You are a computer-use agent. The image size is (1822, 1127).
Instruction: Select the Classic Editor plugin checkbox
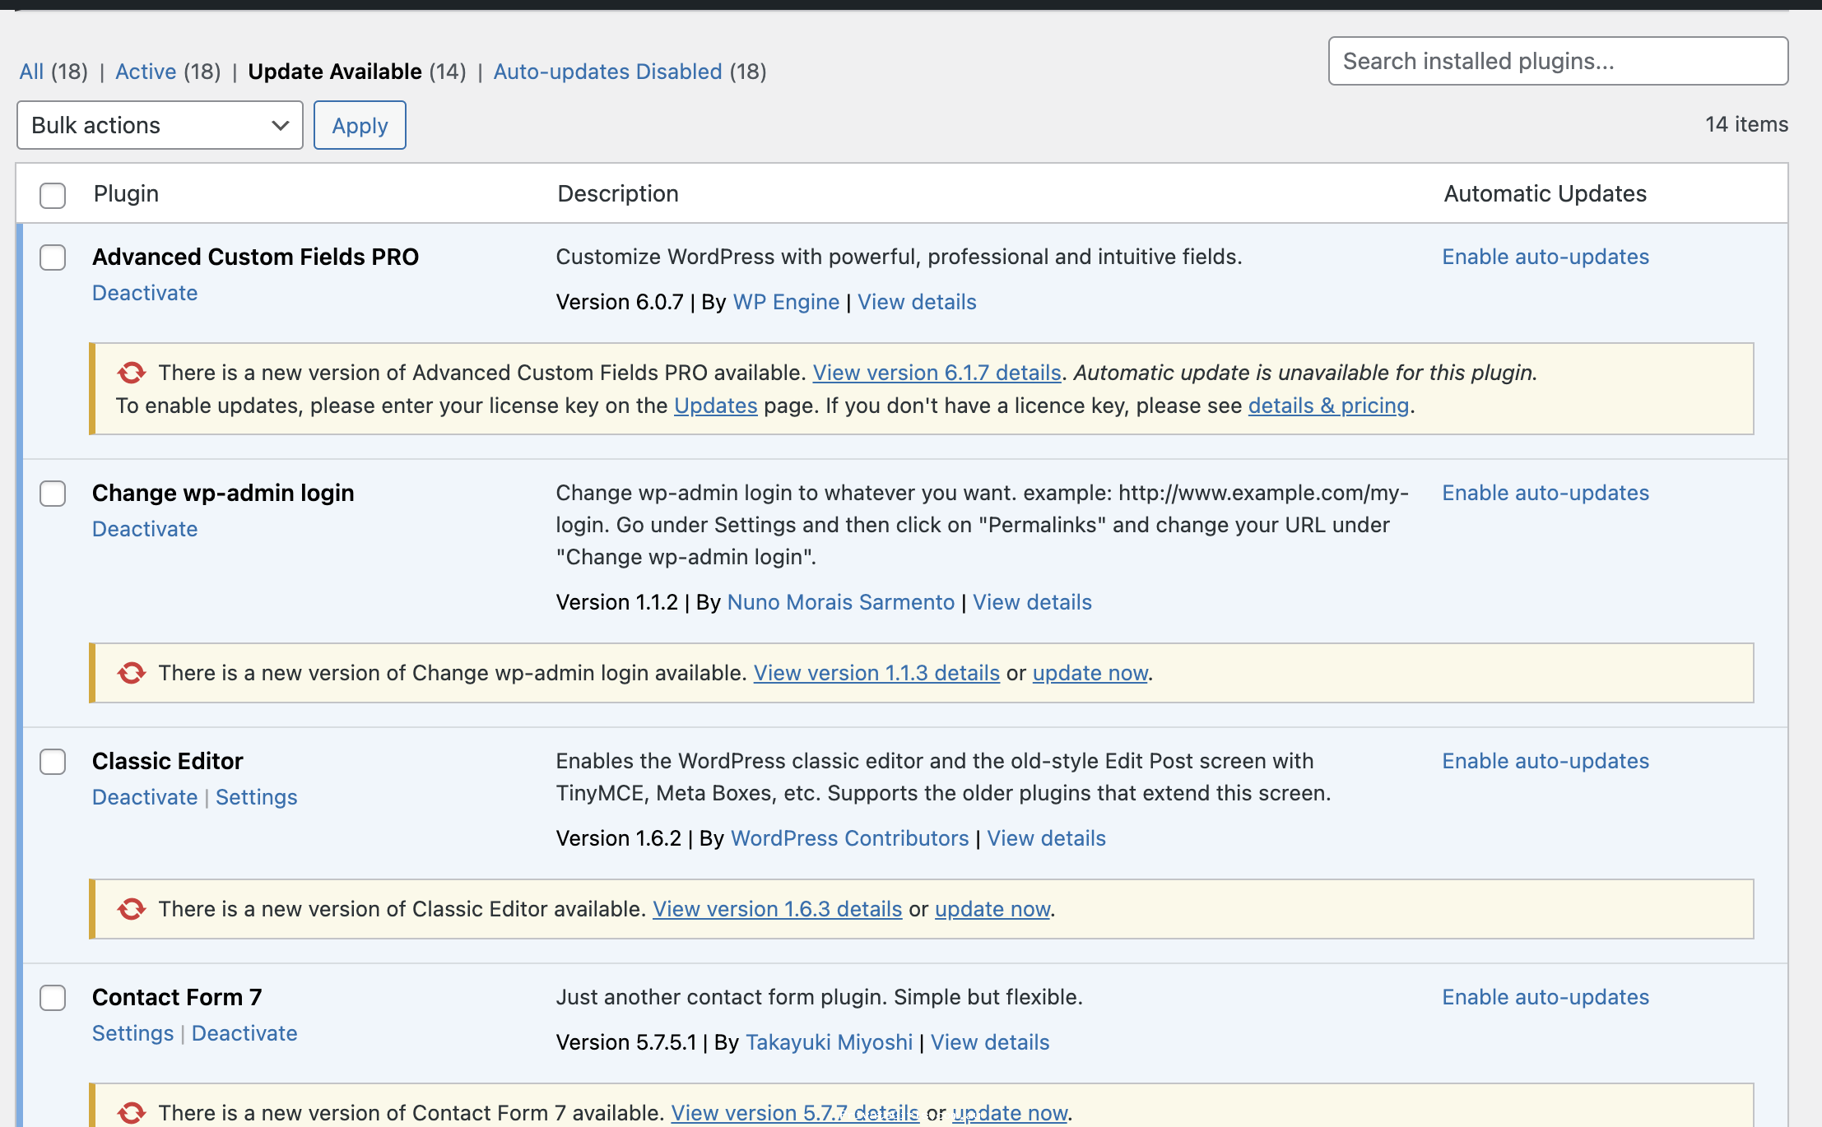(53, 762)
